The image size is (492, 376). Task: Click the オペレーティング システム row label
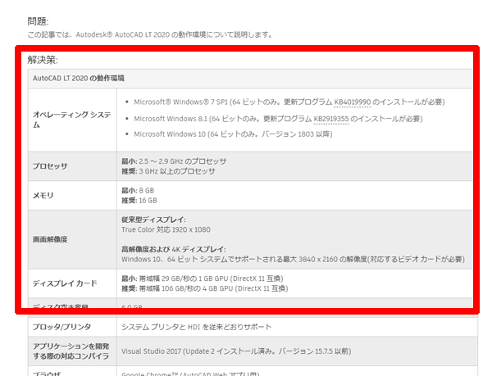[72, 120]
